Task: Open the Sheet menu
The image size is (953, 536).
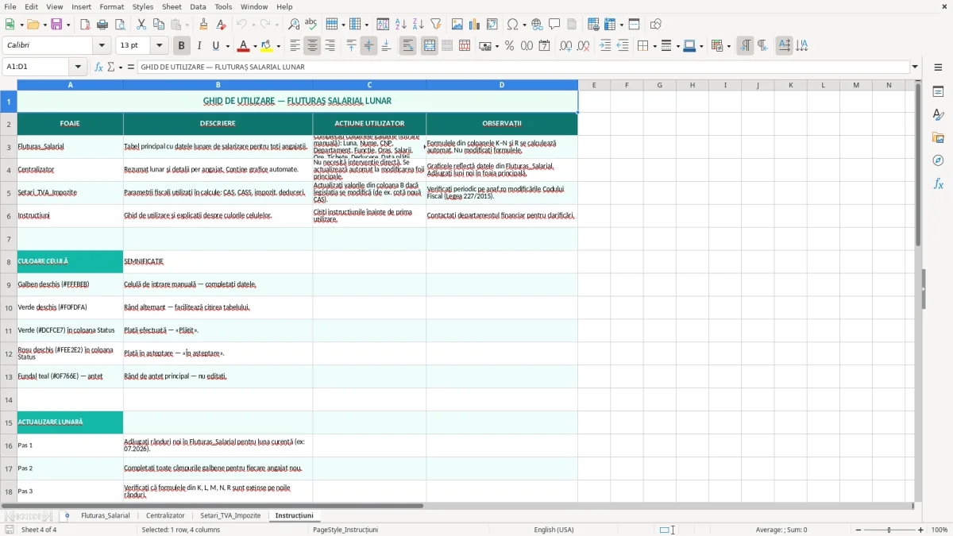Action: click(172, 6)
